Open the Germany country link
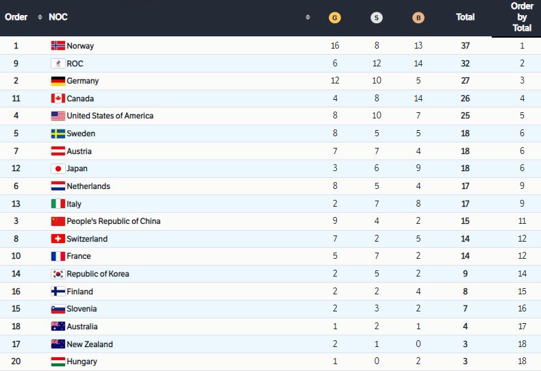541x371 pixels. click(83, 81)
